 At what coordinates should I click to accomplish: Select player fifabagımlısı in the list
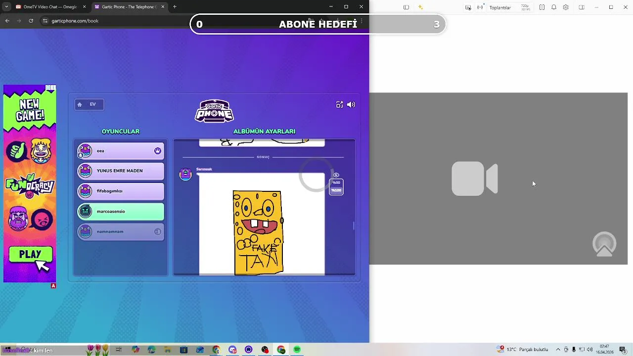(x=121, y=191)
